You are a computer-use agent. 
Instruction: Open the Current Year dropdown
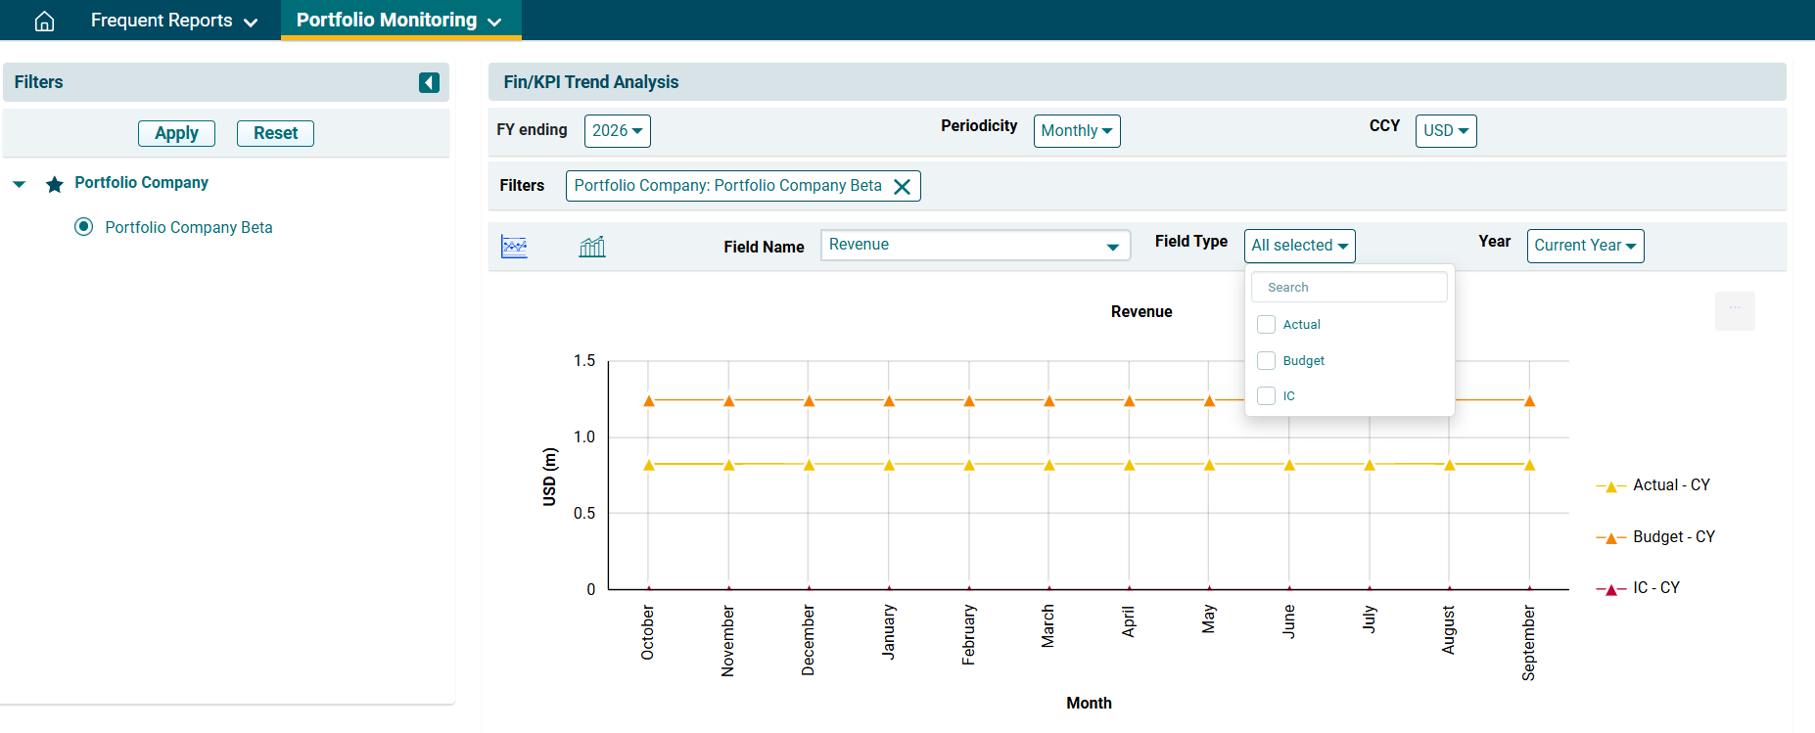click(1584, 246)
